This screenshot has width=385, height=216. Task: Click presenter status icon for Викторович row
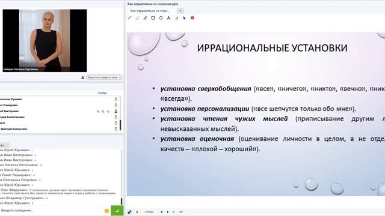click(116, 111)
